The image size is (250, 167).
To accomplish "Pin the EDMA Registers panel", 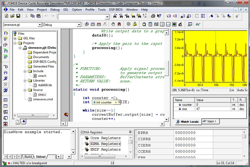I will (x=130, y=132).
